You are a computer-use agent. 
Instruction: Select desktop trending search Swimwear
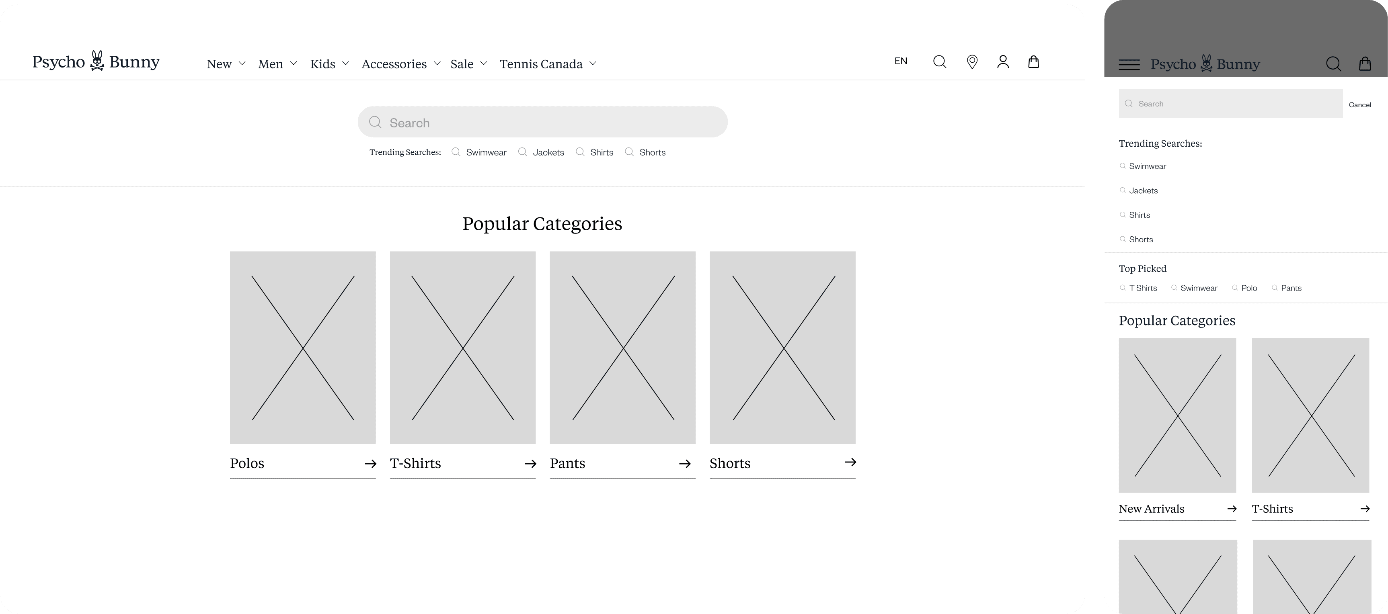[x=486, y=152]
